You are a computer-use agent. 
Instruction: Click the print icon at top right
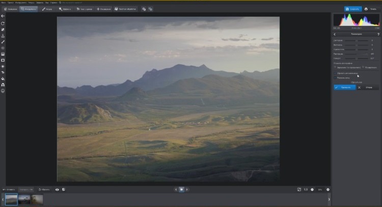(370, 9)
